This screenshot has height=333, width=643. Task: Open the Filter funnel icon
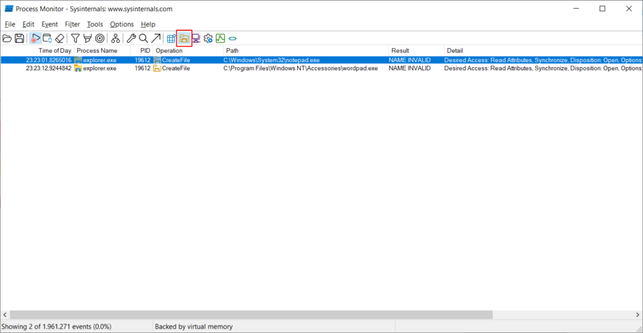75,38
